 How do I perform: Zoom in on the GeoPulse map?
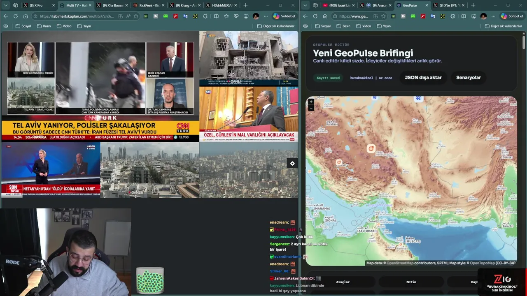(x=311, y=102)
